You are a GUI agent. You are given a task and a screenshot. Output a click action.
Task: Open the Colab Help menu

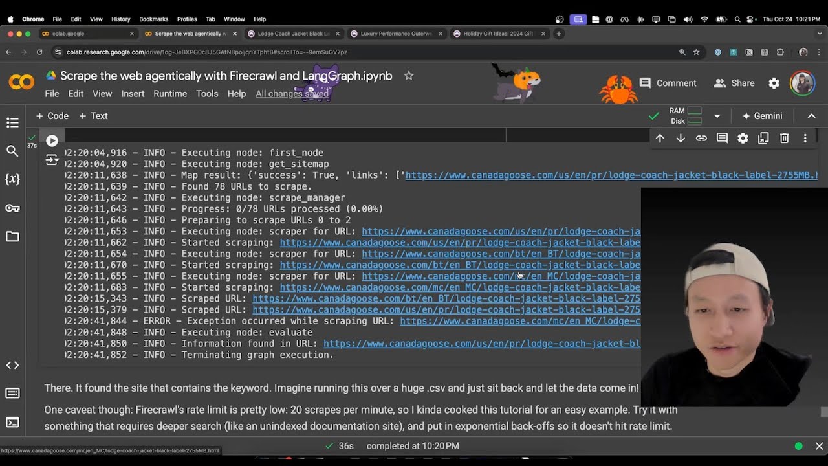pos(236,94)
